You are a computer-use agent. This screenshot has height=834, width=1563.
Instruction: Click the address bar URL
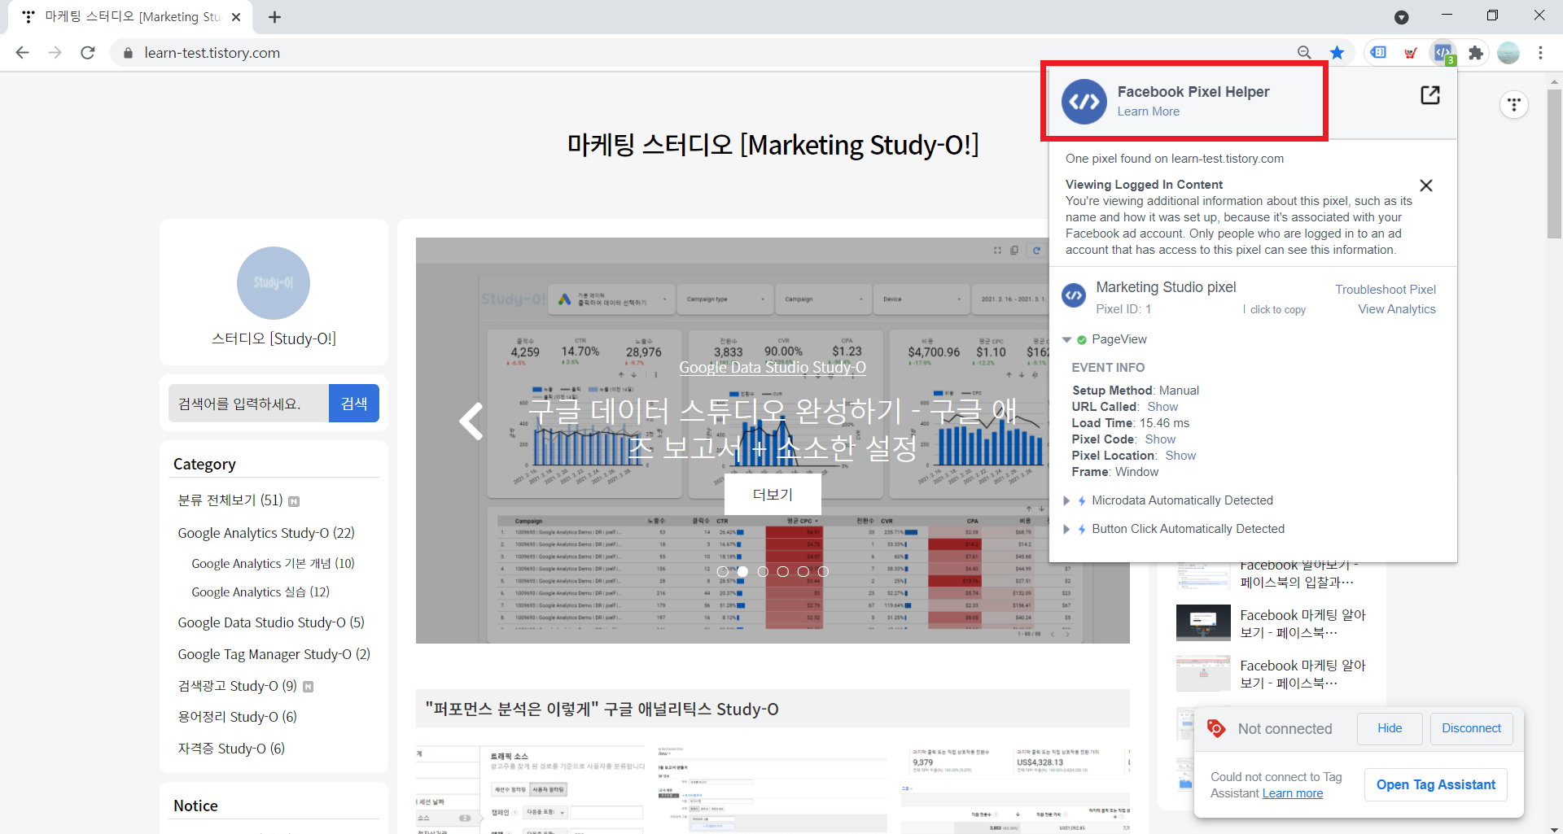[x=212, y=53]
